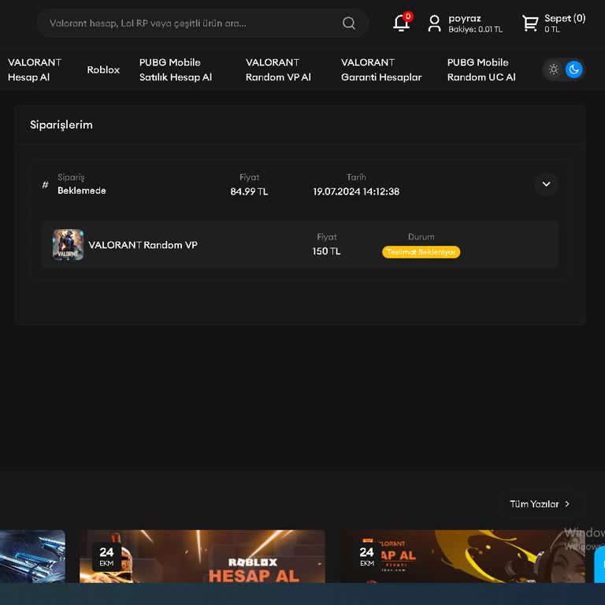Open the notifications bell

click(x=401, y=23)
